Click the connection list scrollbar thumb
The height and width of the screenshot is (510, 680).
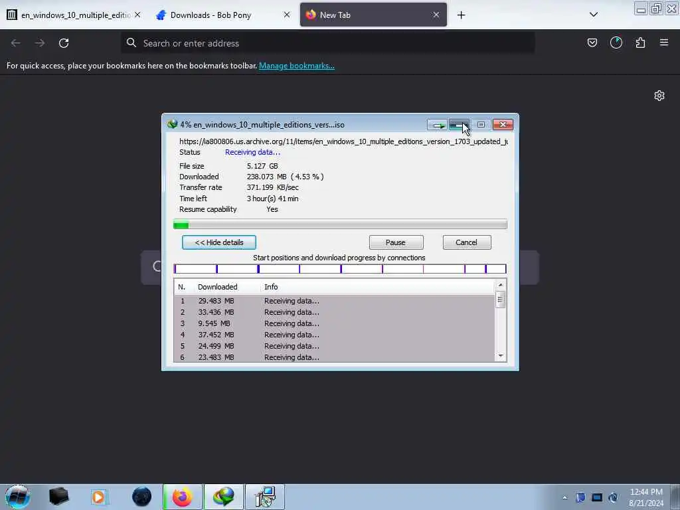point(501,299)
